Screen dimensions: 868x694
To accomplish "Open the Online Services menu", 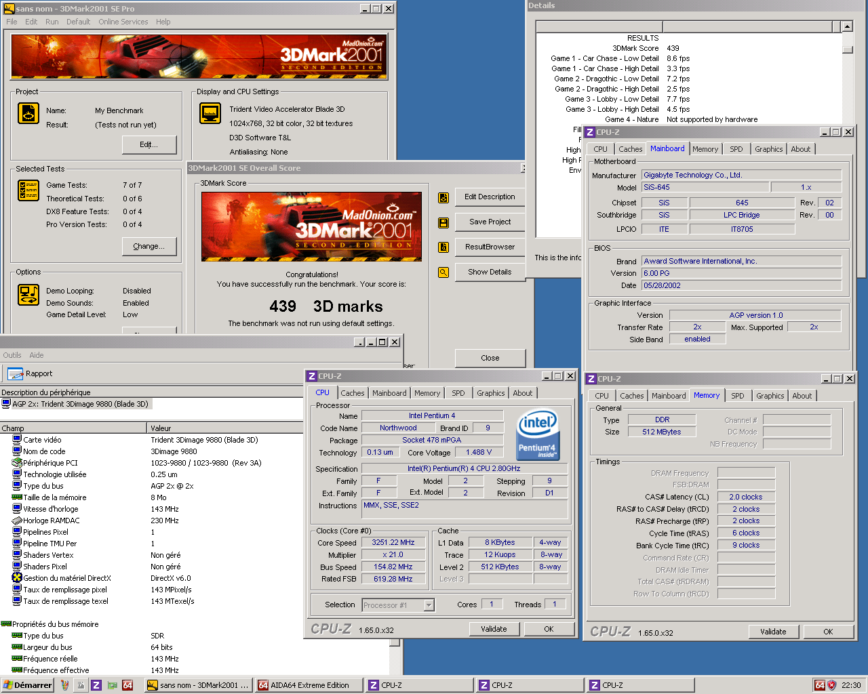I will click(x=123, y=22).
